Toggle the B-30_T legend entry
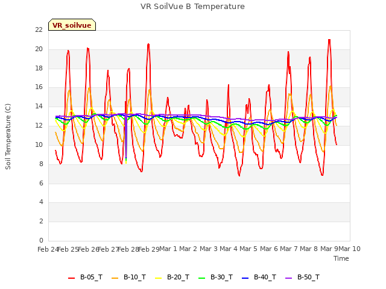The image size is (386, 289). point(215,278)
